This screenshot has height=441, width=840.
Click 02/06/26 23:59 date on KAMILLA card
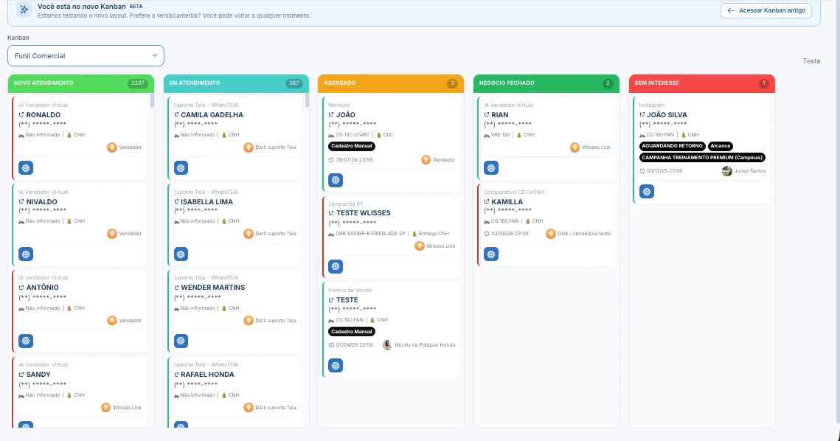510,234
